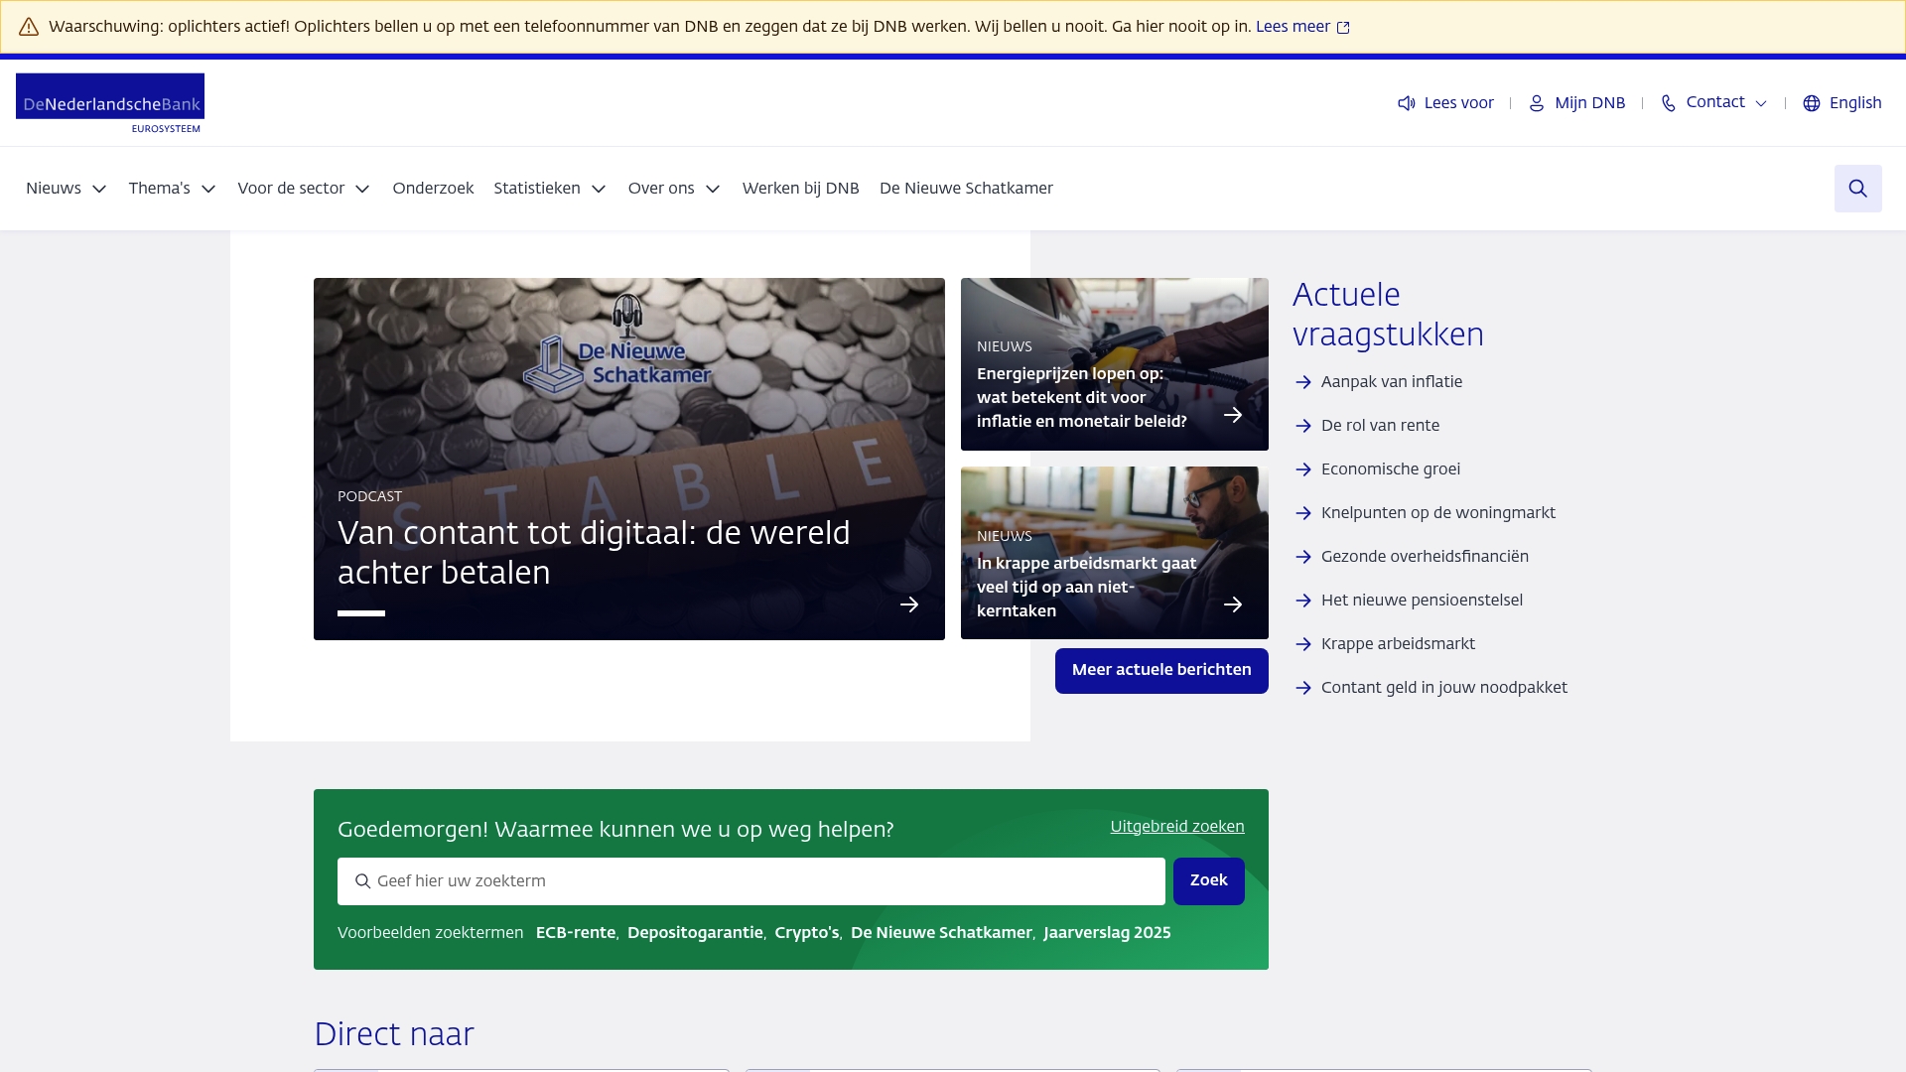Click arrow on Energieprijzen news card

(x=1233, y=415)
